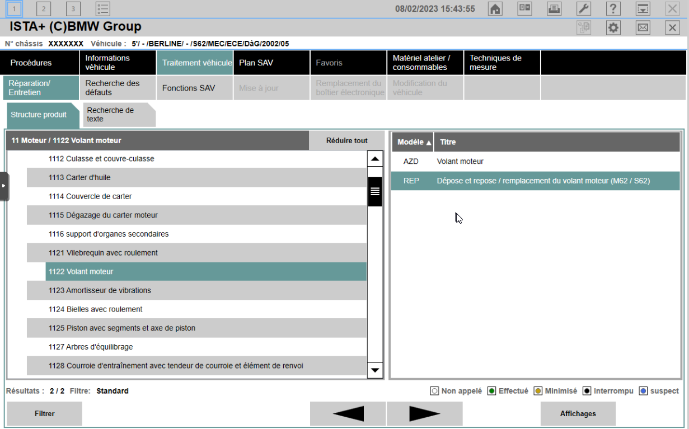
Task: Click the Titre column header
Action: point(557,142)
